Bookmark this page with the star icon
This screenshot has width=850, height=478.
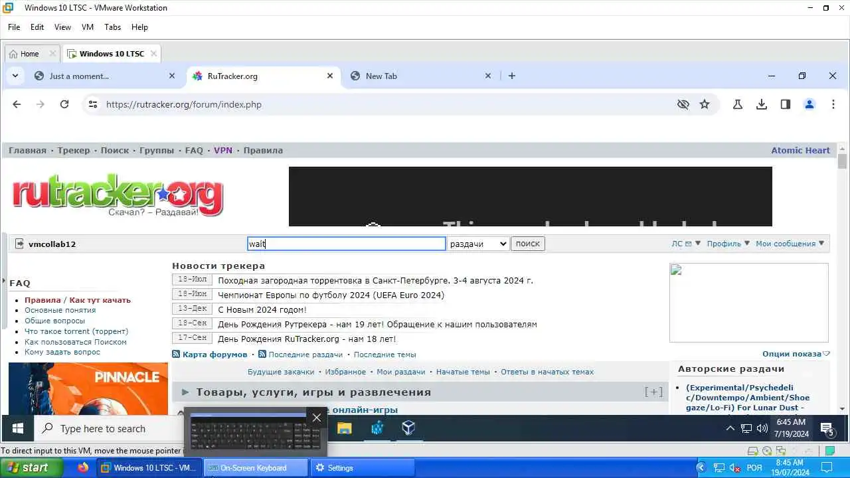pyautogui.click(x=705, y=104)
